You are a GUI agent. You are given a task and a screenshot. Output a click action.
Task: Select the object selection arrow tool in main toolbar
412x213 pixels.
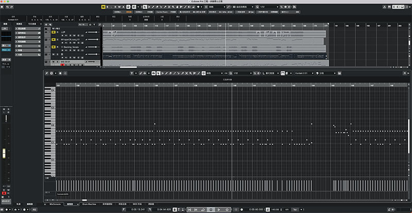tap(145, 7)
